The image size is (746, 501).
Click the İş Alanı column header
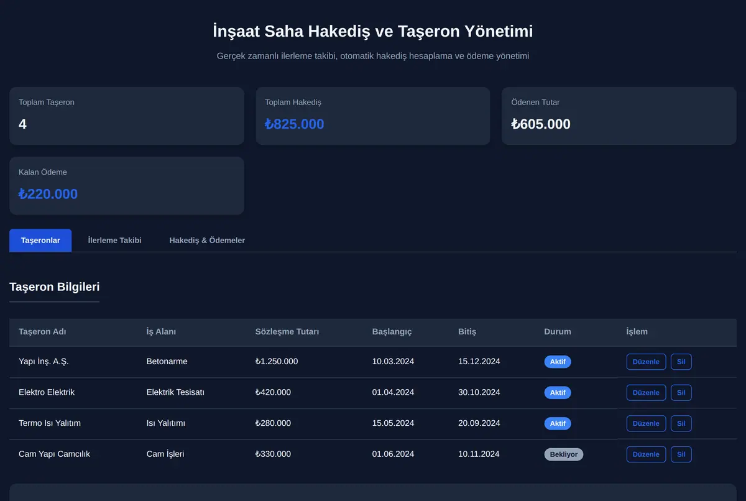[x=161, y=332]
